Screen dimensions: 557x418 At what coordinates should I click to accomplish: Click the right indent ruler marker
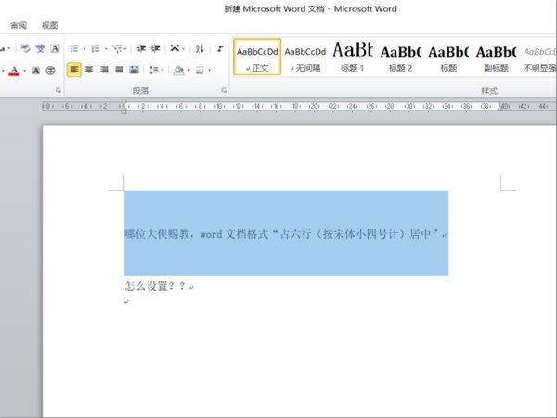(501, 107)
